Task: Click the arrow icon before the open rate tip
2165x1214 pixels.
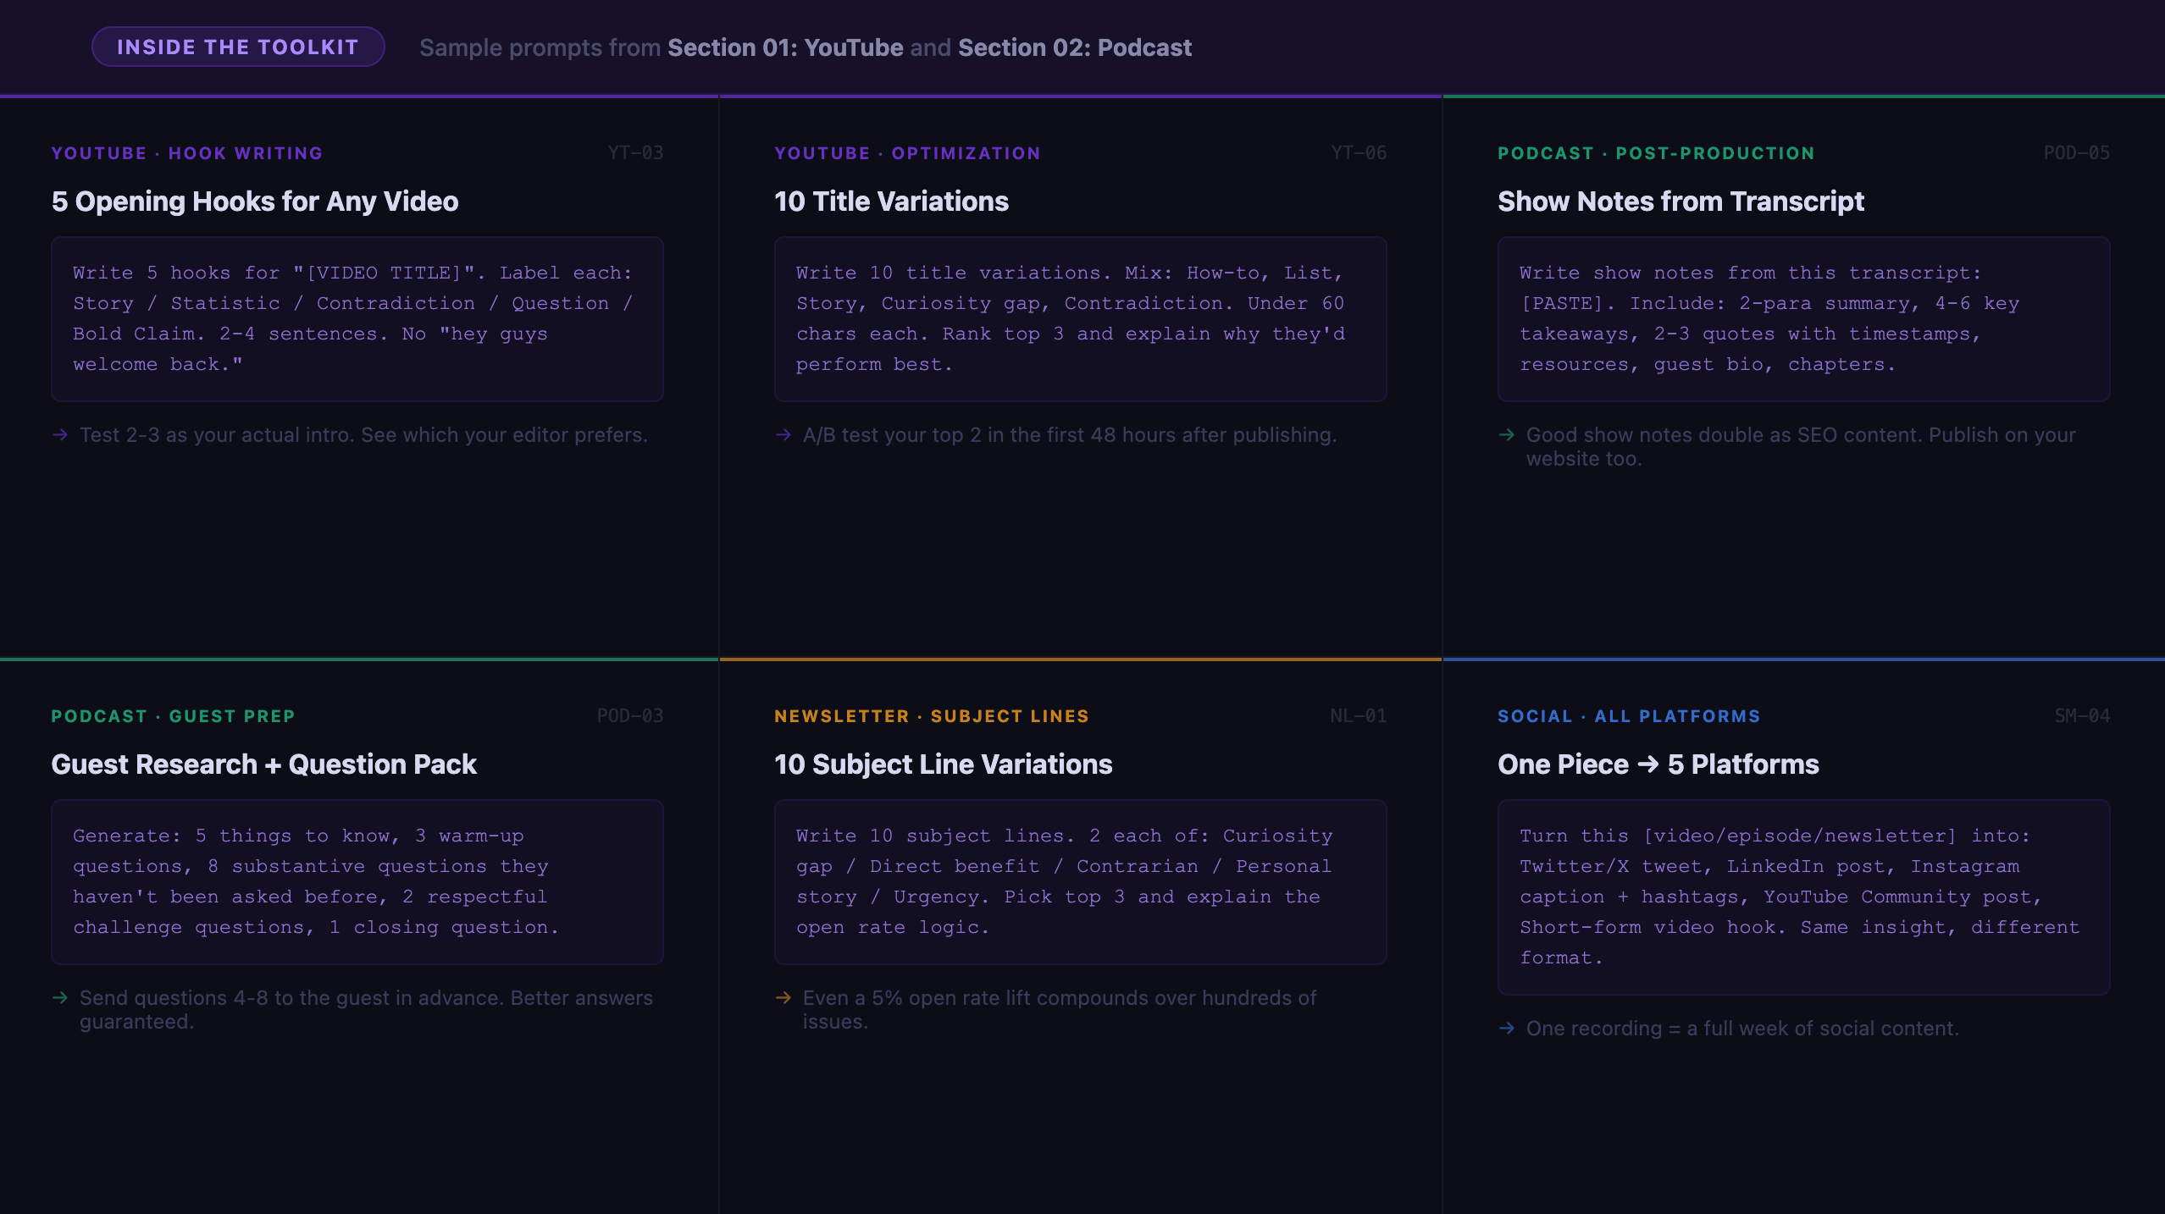Action: pos(783,998)
